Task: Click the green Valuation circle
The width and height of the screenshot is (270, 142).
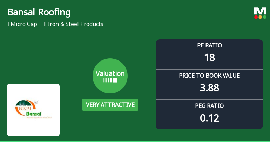Action: pyautogui.click(x=110, y=76)
